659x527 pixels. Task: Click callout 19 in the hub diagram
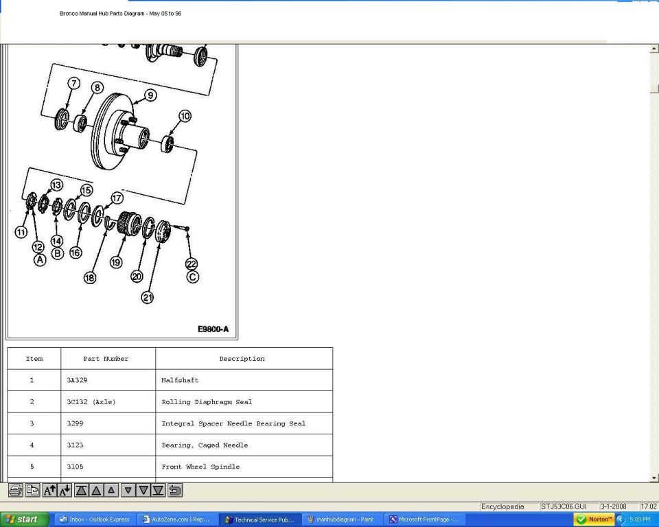pos(116,262)
